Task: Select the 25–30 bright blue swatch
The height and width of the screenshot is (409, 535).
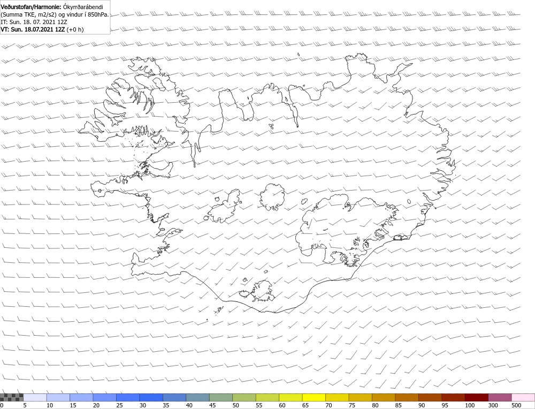Action: [128, 397]
